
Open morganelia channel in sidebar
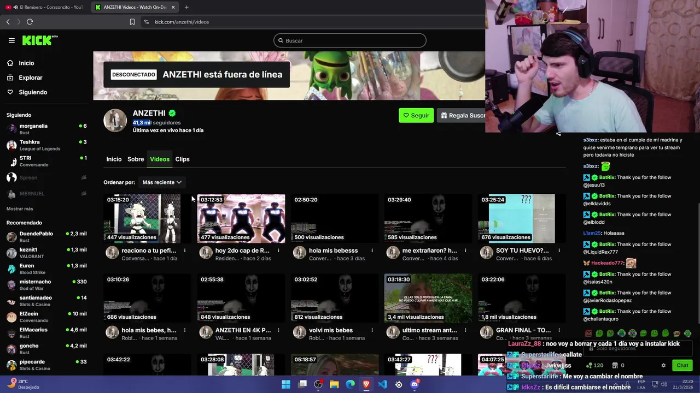coord(46,129)
